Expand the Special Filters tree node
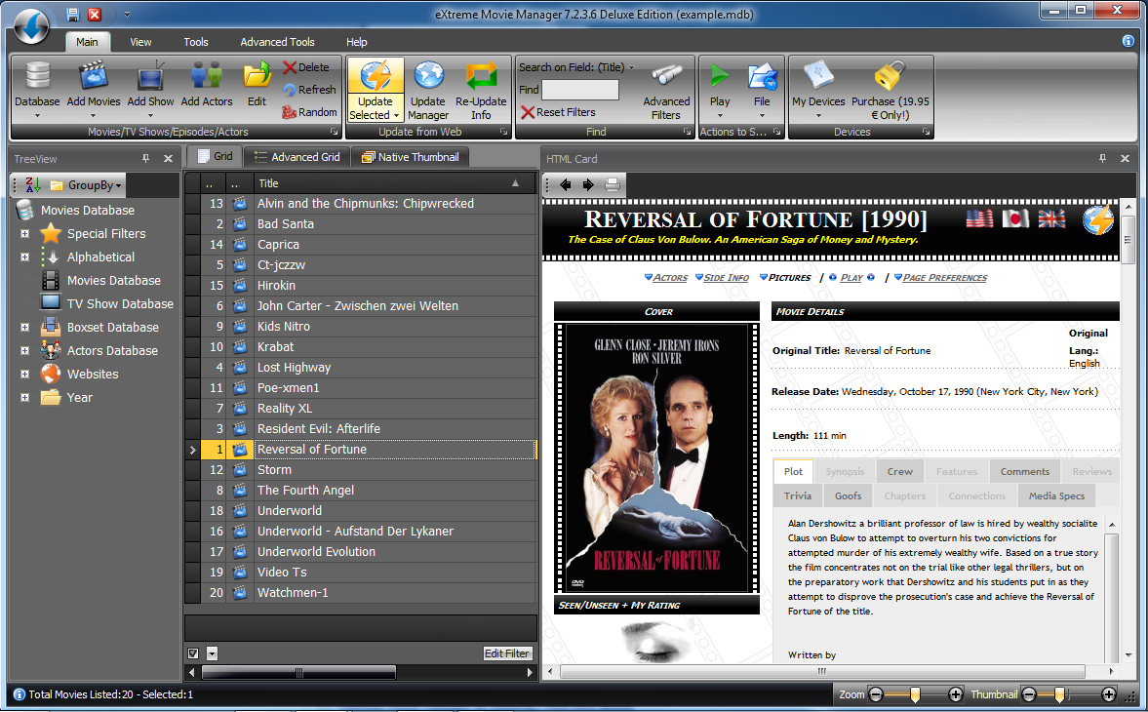1148x712 pixels. click(x=25, y=234)
